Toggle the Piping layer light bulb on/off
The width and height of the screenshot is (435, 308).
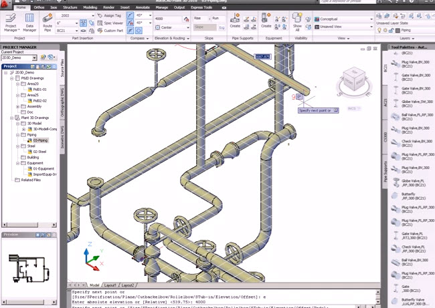[379, 30]
